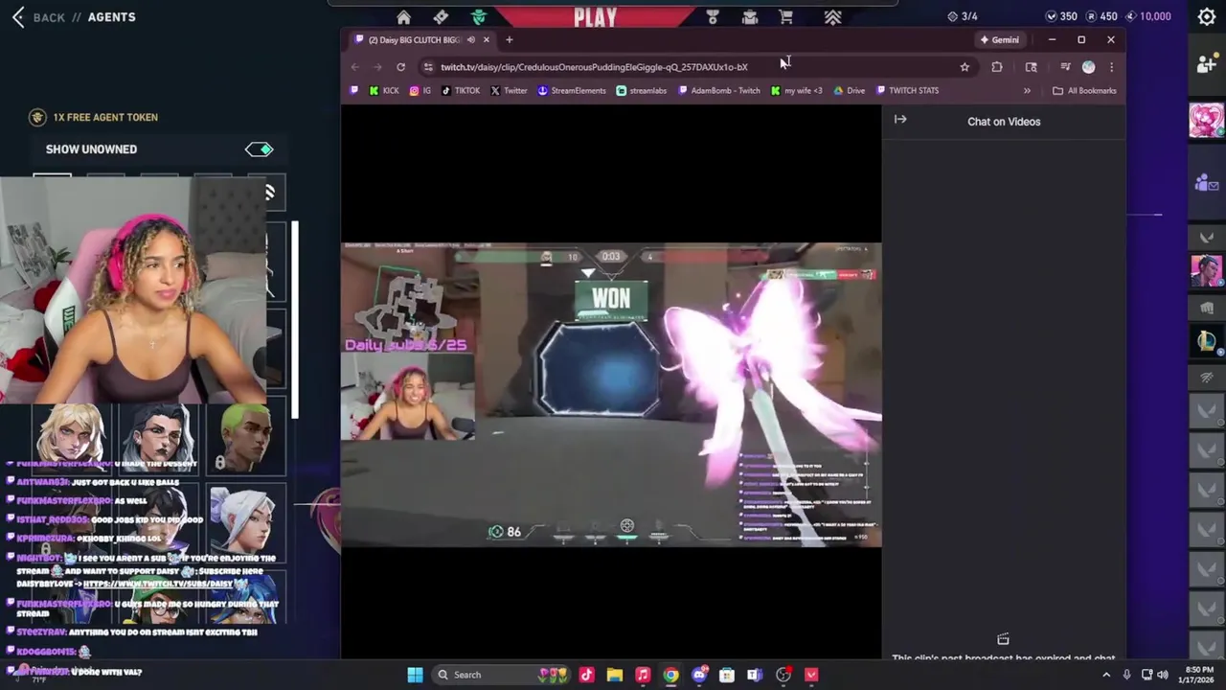Open volume control in system tray
The height and width of the screenshot is (690, 1226).
tap(1163, 675)
